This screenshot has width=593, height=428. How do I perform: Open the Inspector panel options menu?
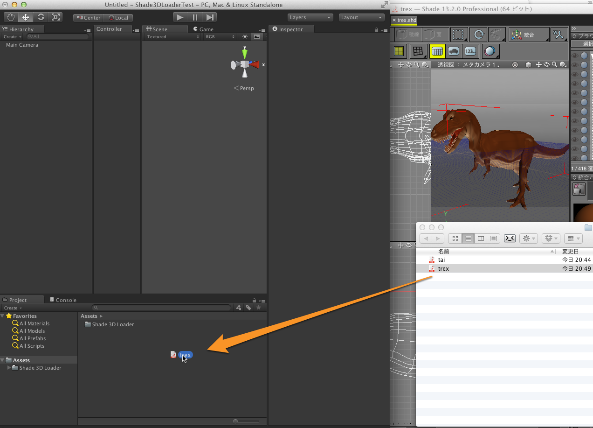(384, 30)
